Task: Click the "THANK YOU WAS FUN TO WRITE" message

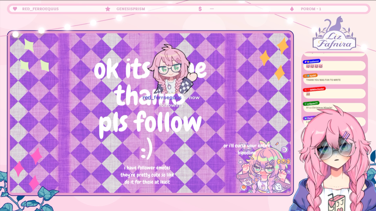Action: coord(323,80)
